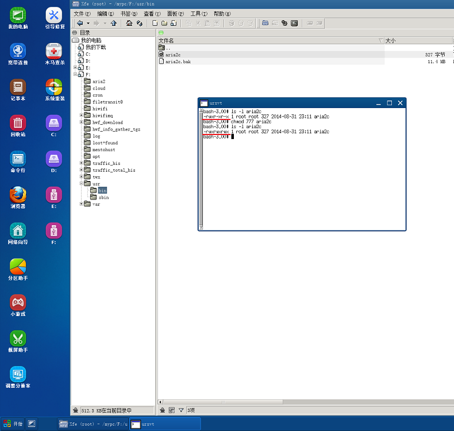Image resolution: width=454 pixels, height=431 pixels.
Task: Open 分区助手 desktop icon
Action: 18,270
